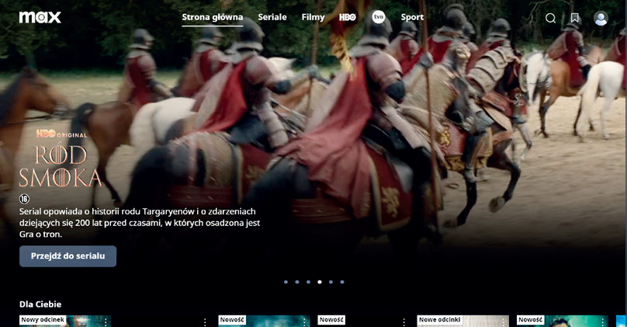Open options menu of the Nowe odcinki card
The width and height of the screenshot is (627, 327).
504,322
